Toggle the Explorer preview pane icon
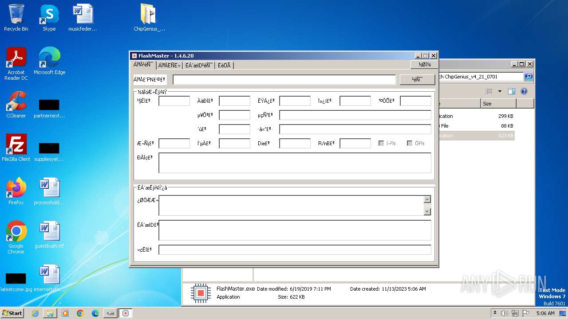 click(511, 91)
